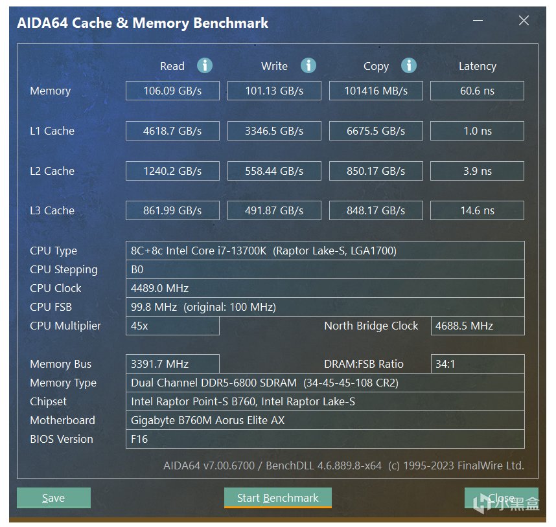This screenshot has height=527, width=556.
Task: Click the Read column header
Action: (172, 66)
